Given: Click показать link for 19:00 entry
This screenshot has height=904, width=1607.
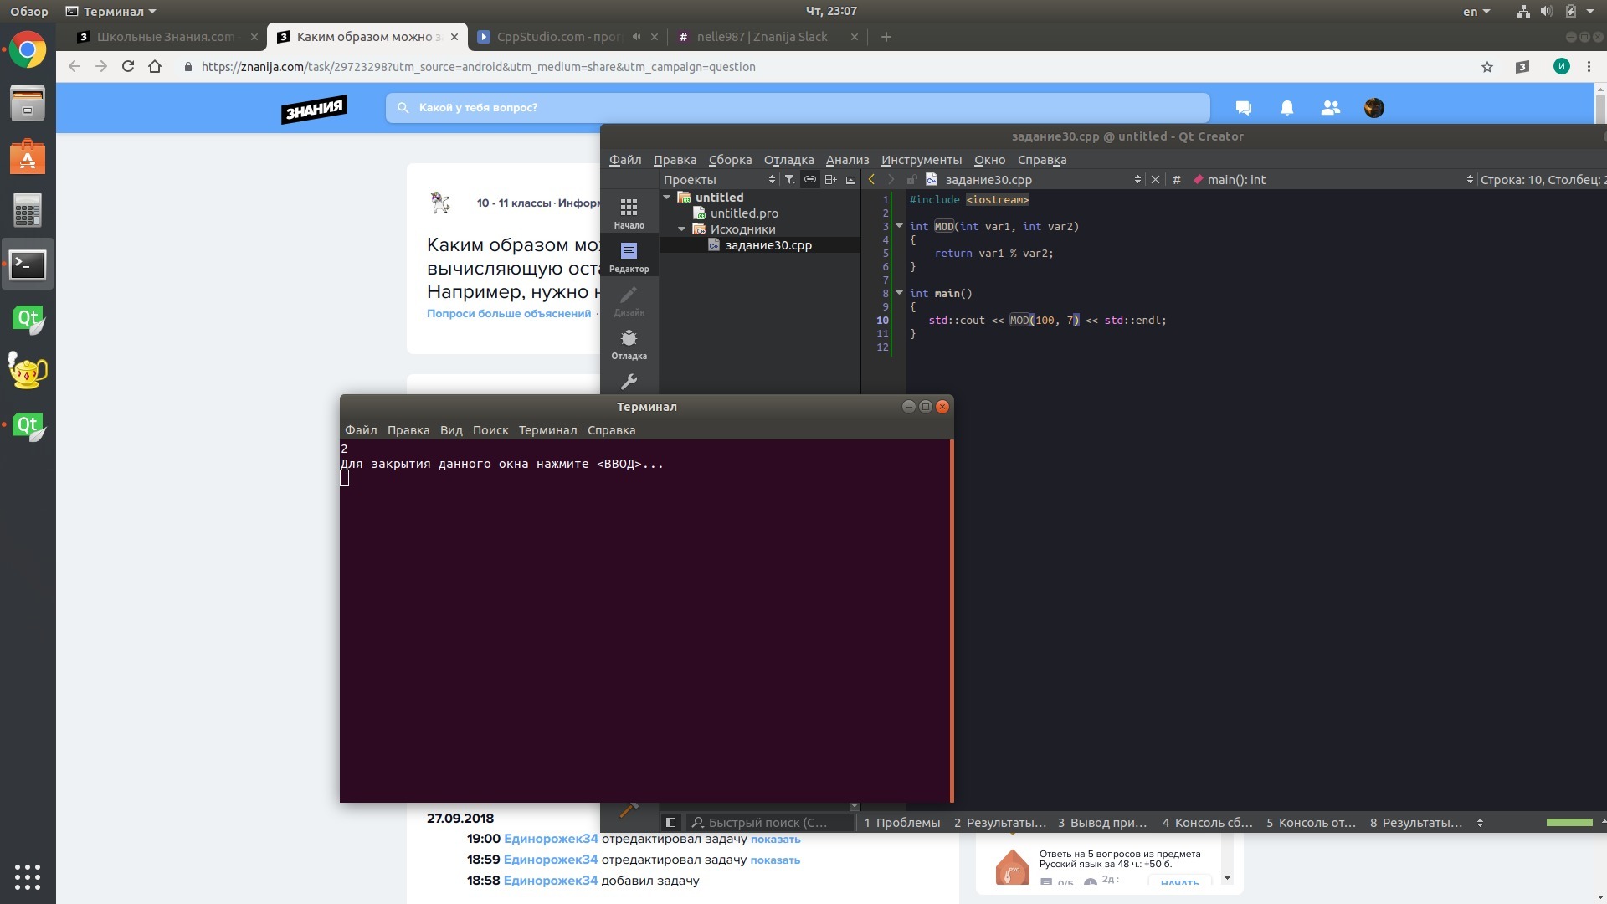Looking at the screenshot, I should pos(775,840).
